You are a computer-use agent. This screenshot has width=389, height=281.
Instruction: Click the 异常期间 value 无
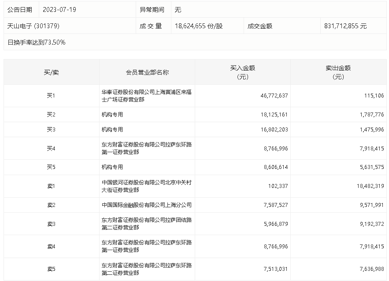[178, 9]
